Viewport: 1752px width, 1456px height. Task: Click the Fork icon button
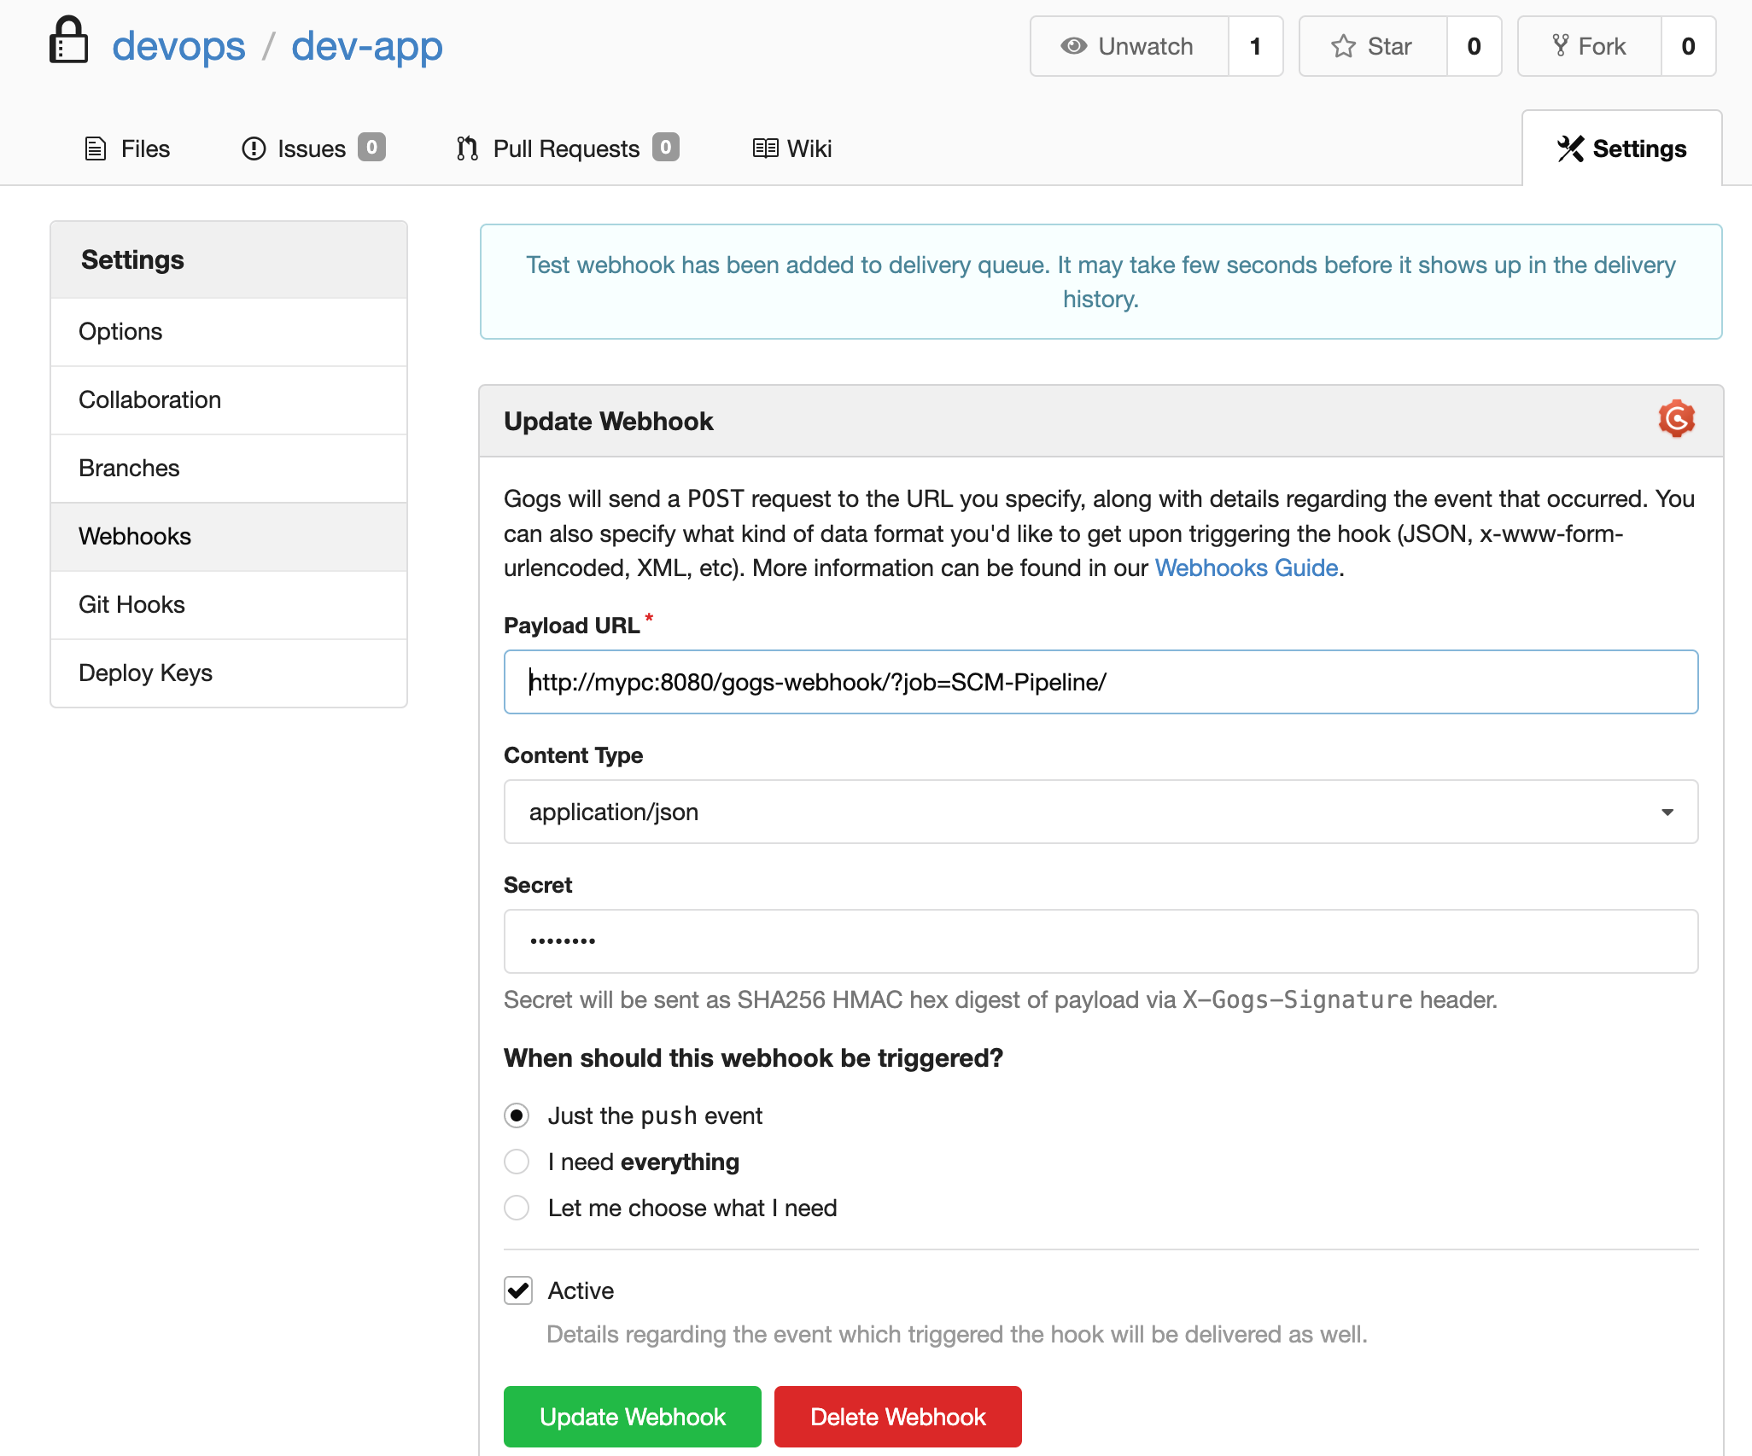(1560, 46)
